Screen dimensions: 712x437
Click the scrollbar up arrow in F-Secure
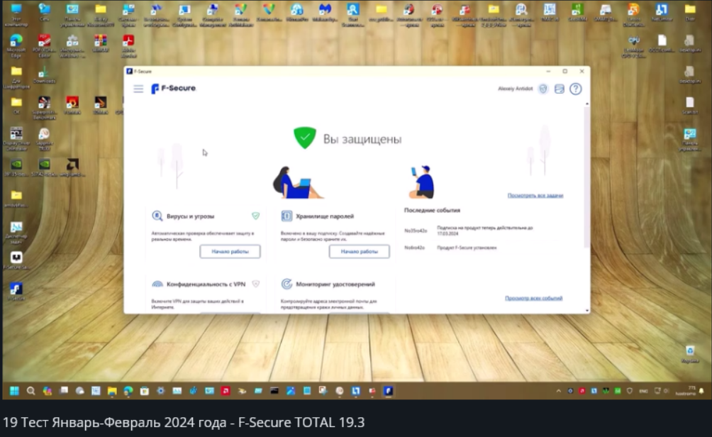click(587, 104)
